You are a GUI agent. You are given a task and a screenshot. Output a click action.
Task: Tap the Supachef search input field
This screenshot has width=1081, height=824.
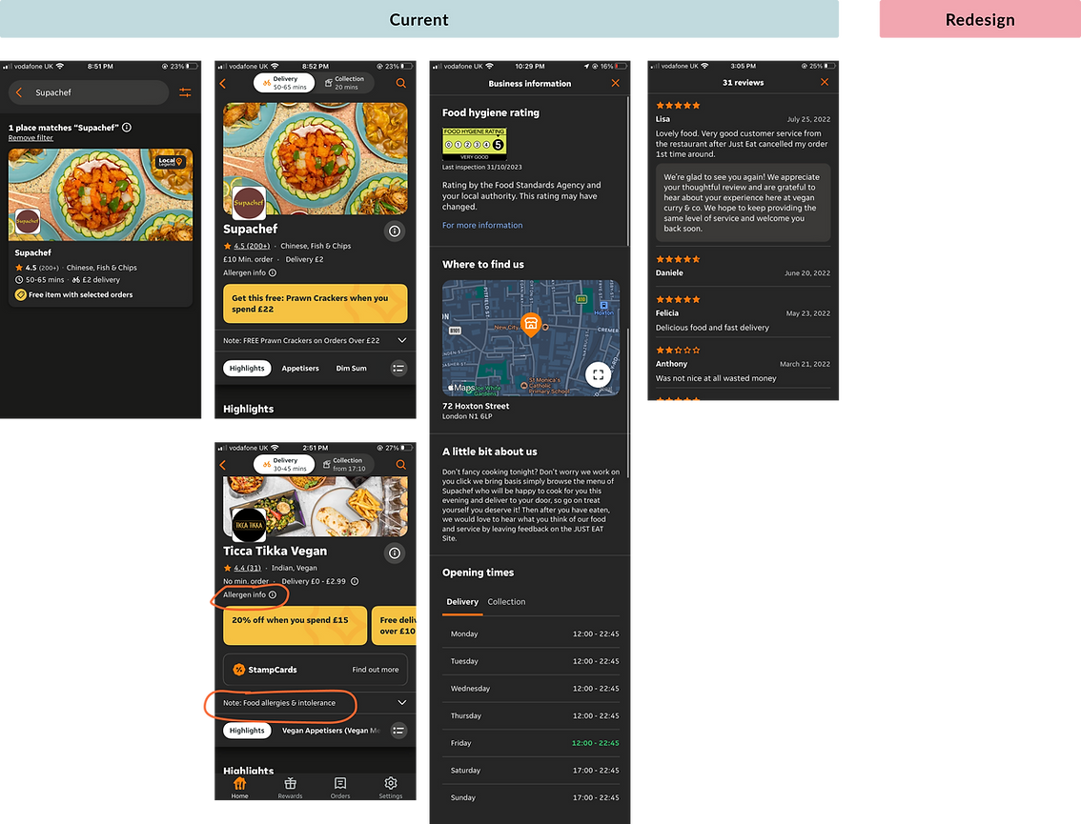[x=89, y=92]
